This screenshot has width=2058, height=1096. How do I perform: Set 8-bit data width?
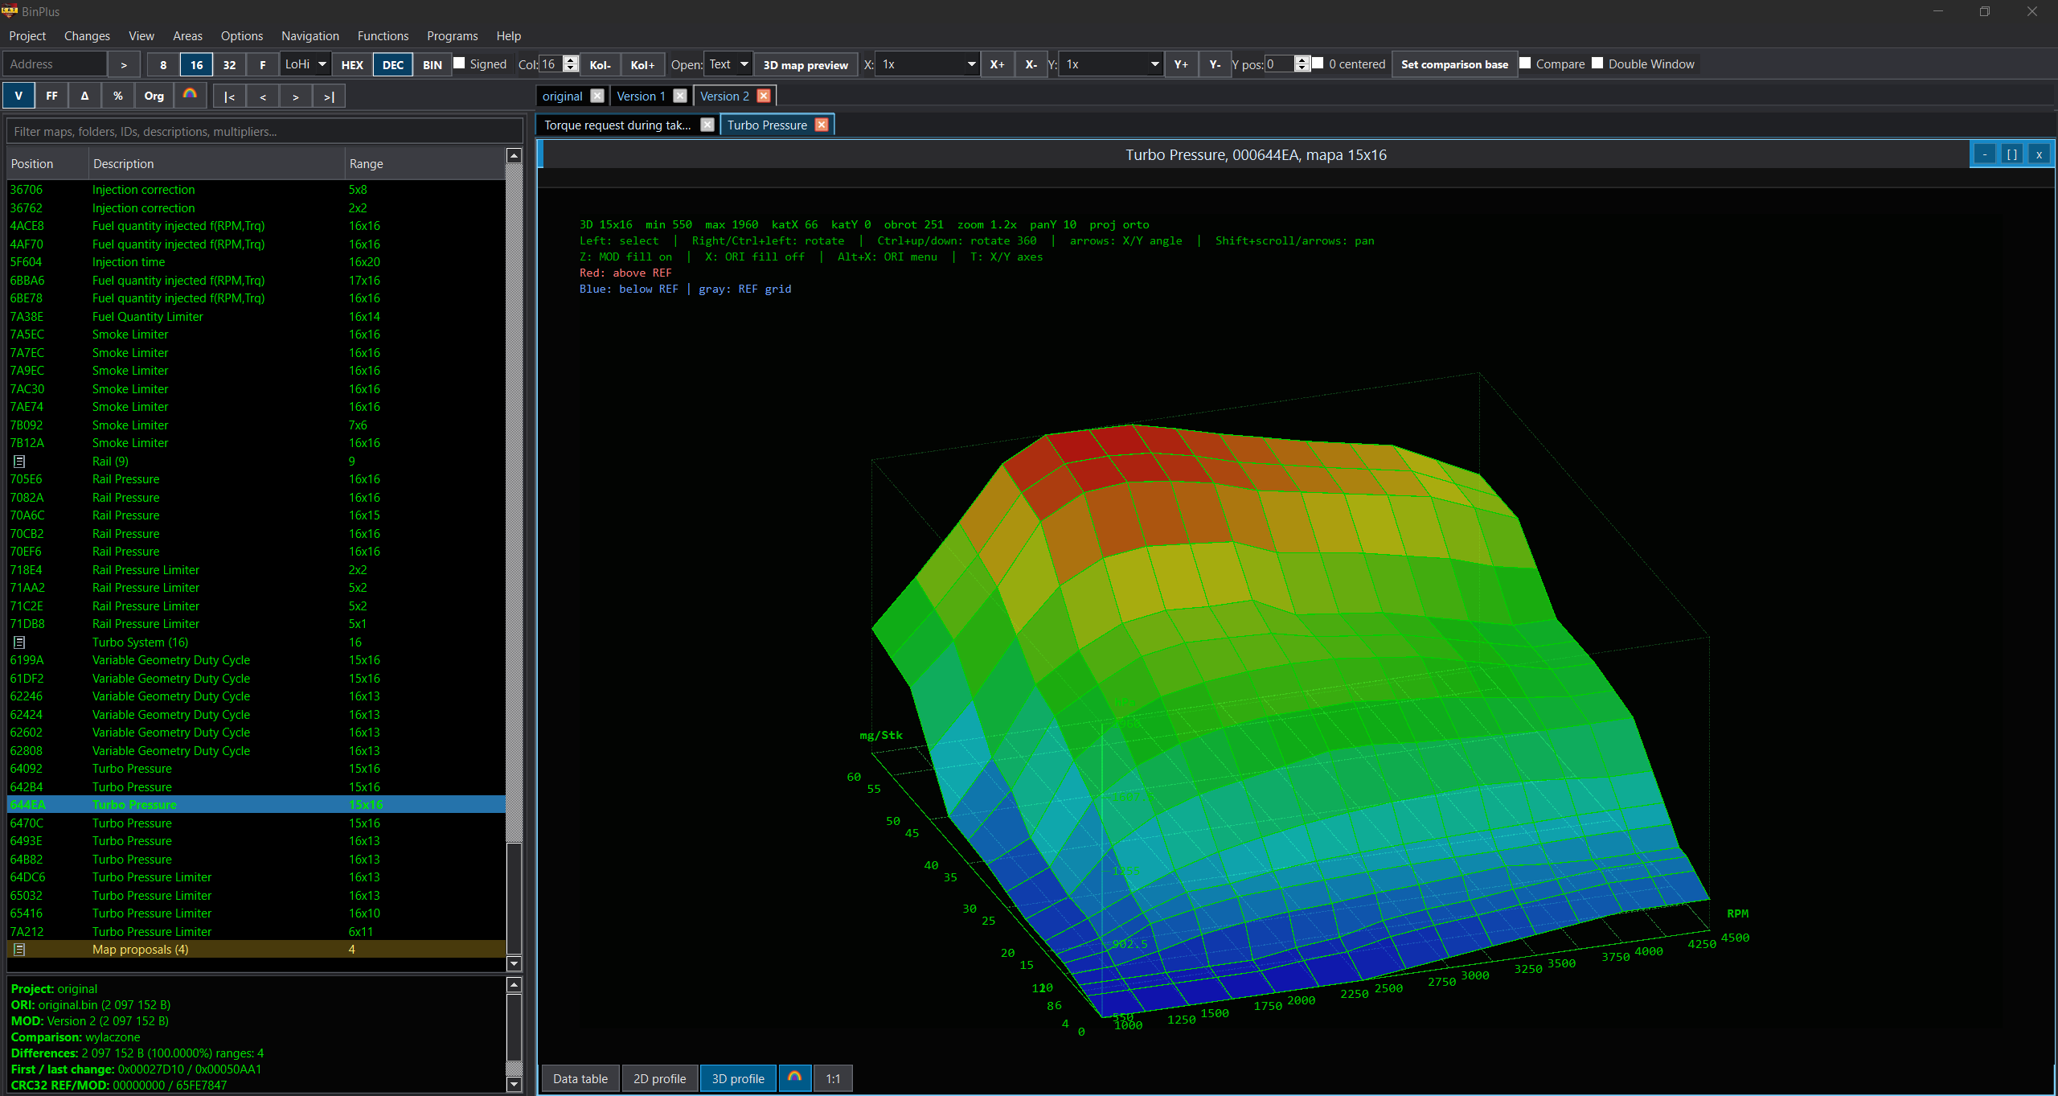point(163,64)
